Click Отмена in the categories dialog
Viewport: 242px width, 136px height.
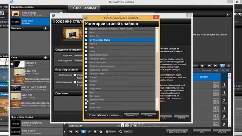pyautogui.click(x=149, y=115)
